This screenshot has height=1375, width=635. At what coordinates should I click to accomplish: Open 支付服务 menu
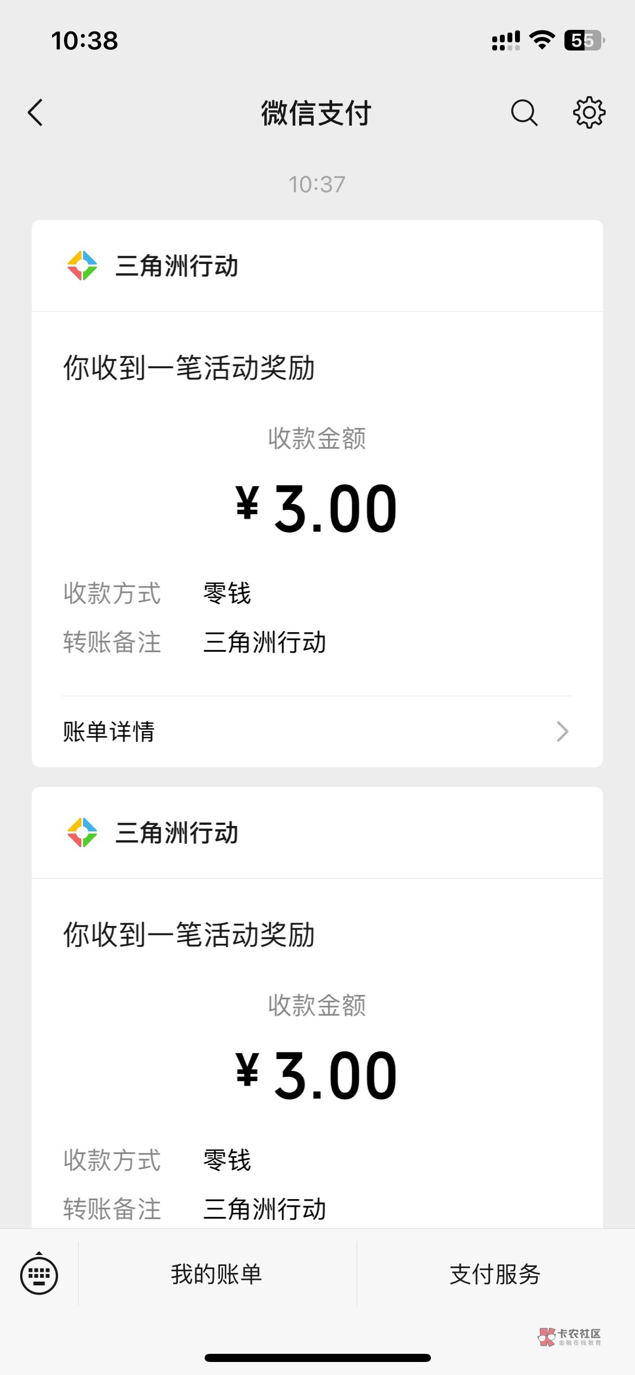coord(495,1274)
